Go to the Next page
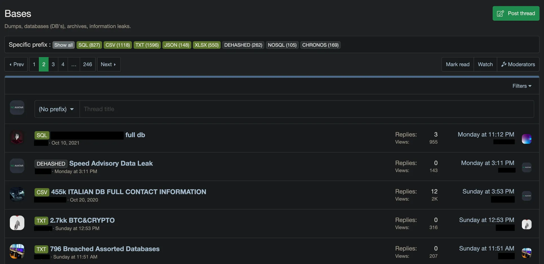The image size is (544, 264). (x=109, y=64)
